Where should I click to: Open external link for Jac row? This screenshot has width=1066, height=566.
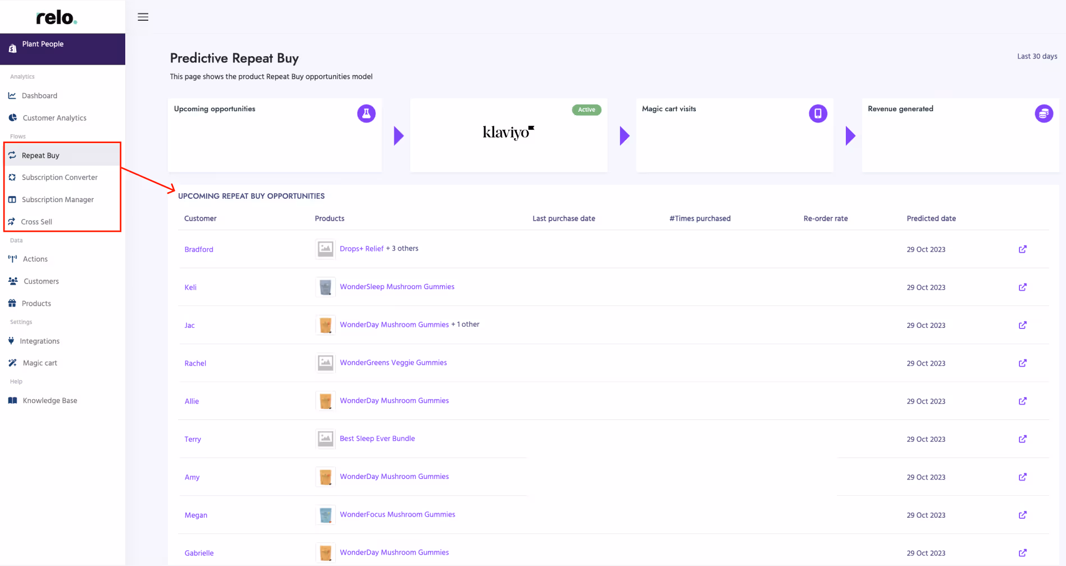(1023, 325)
